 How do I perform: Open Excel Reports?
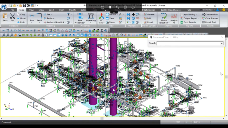tap(188, 22)
